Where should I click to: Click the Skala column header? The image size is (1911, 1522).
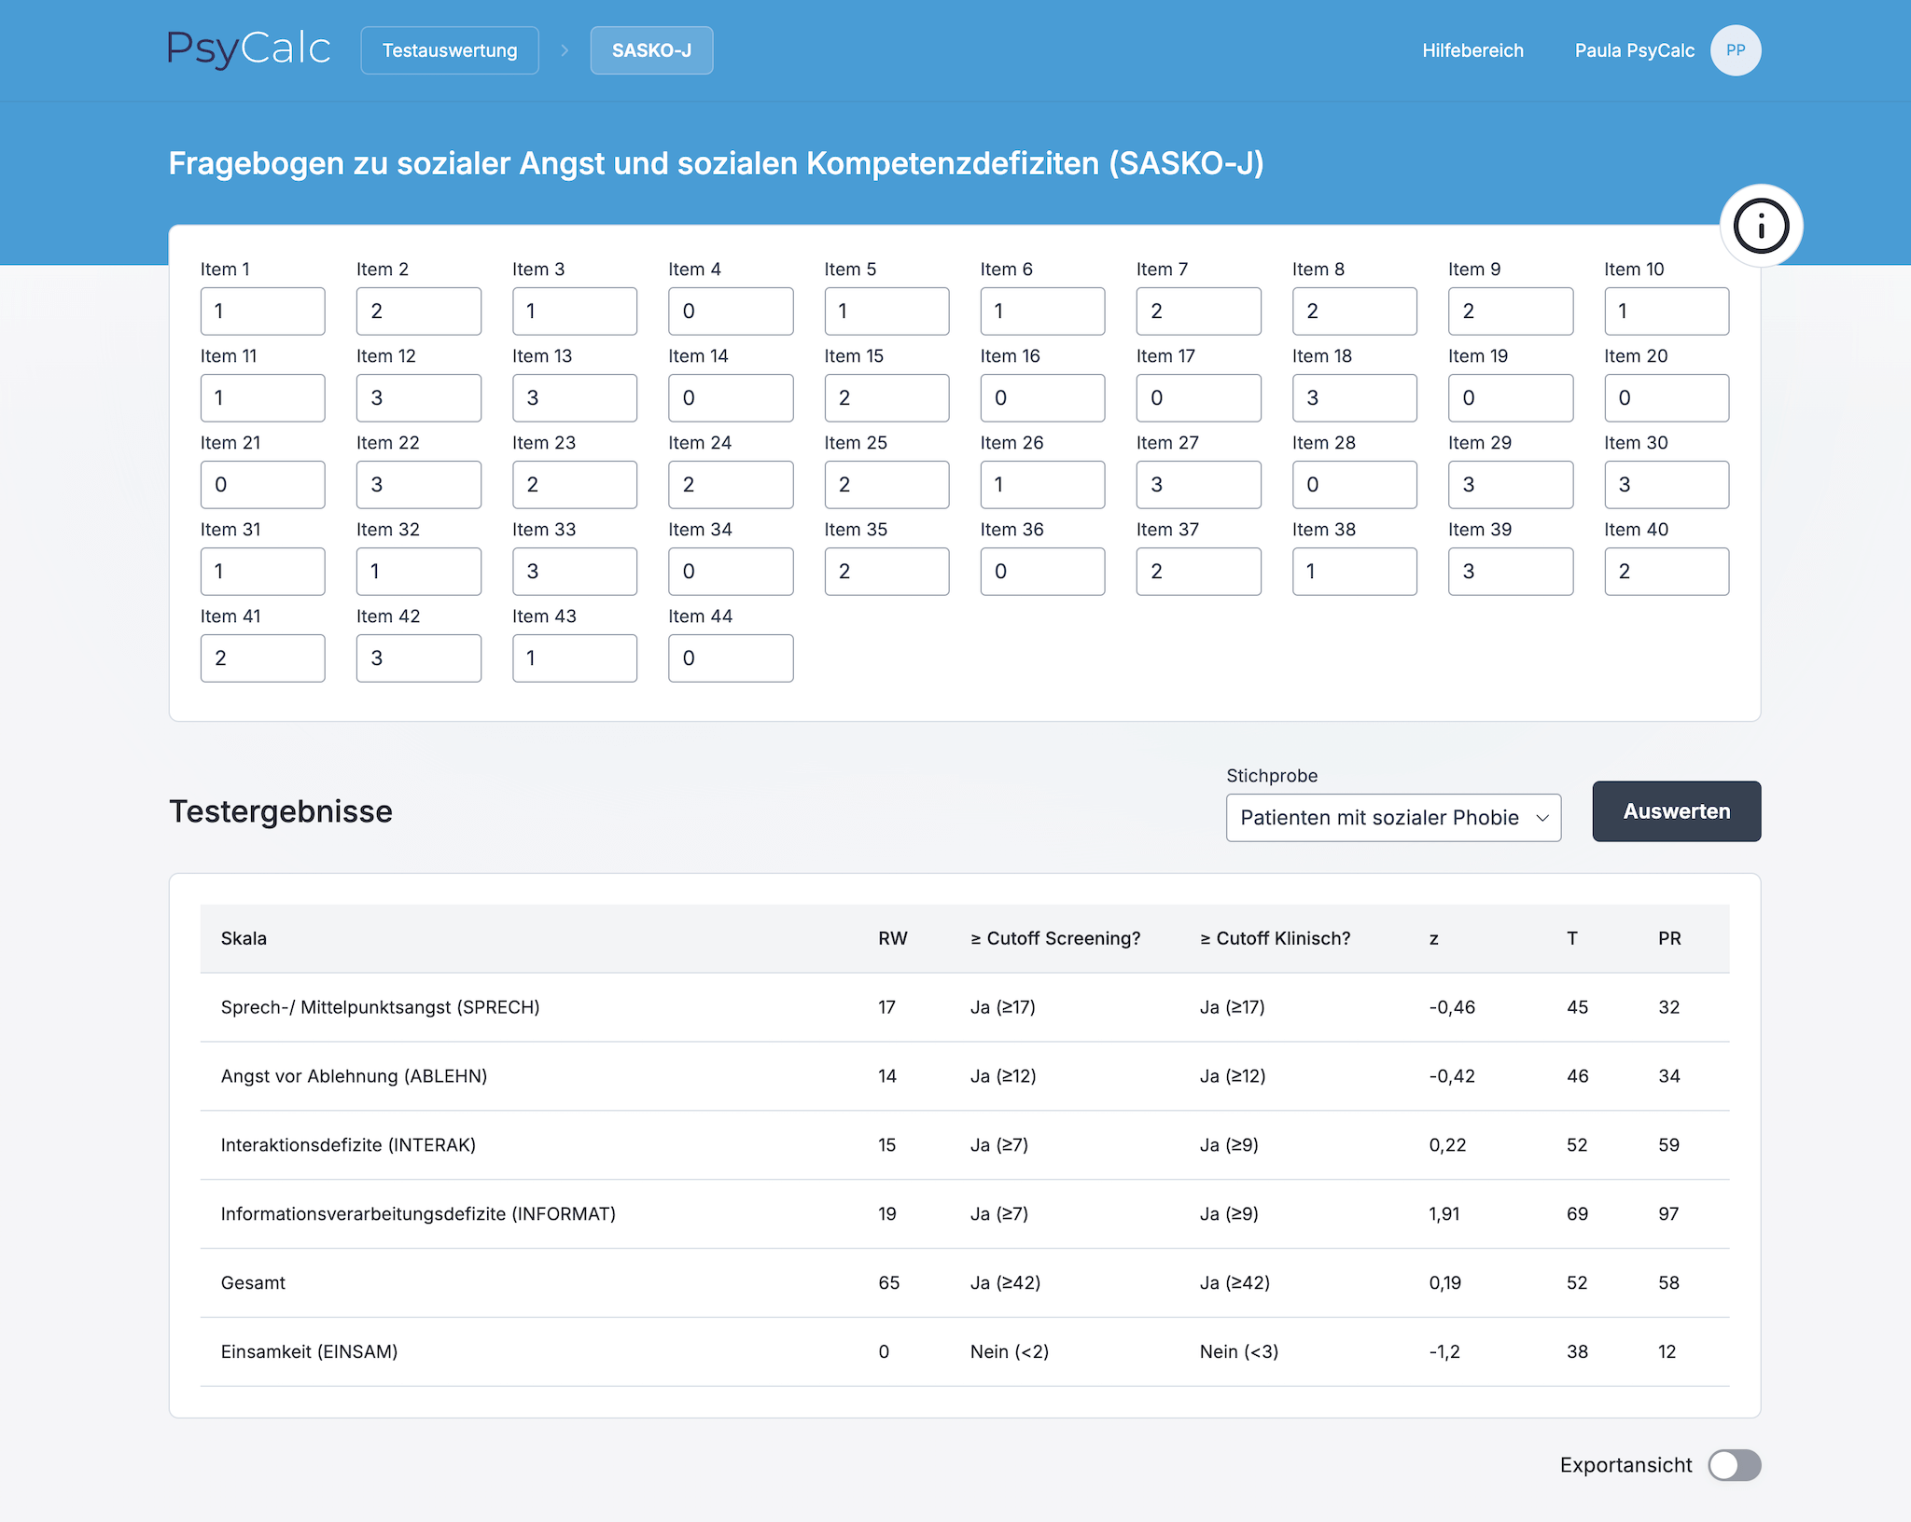(244, 938)
